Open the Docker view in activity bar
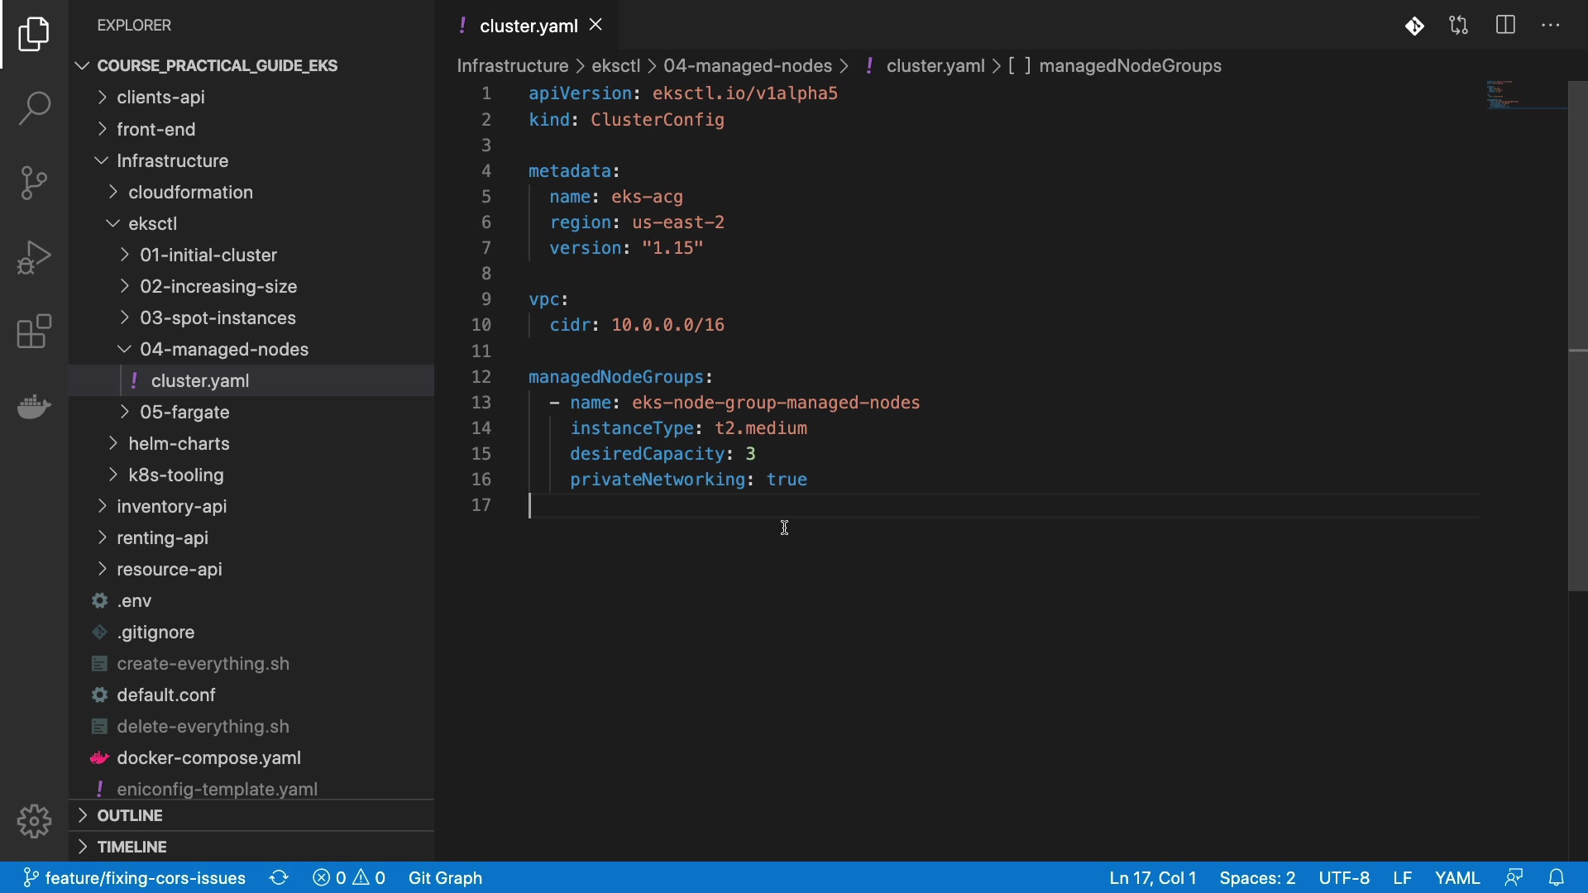Screen dimensions: 1588x893 [x=34, y=406]
